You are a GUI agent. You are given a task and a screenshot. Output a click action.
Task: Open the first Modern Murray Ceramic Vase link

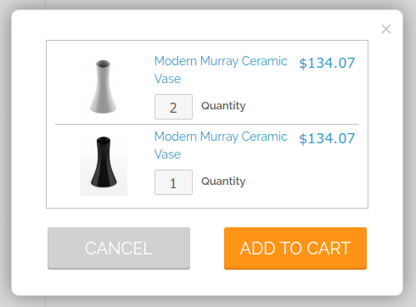click(x=221, y=70)
